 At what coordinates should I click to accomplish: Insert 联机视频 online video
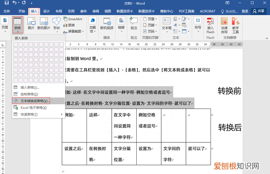(107, 24)
